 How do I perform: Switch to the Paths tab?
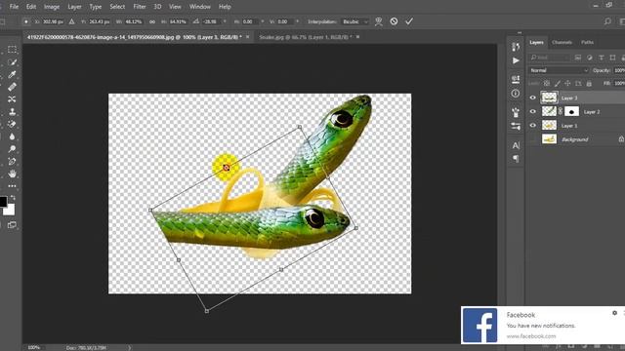(x=587, y=42)
